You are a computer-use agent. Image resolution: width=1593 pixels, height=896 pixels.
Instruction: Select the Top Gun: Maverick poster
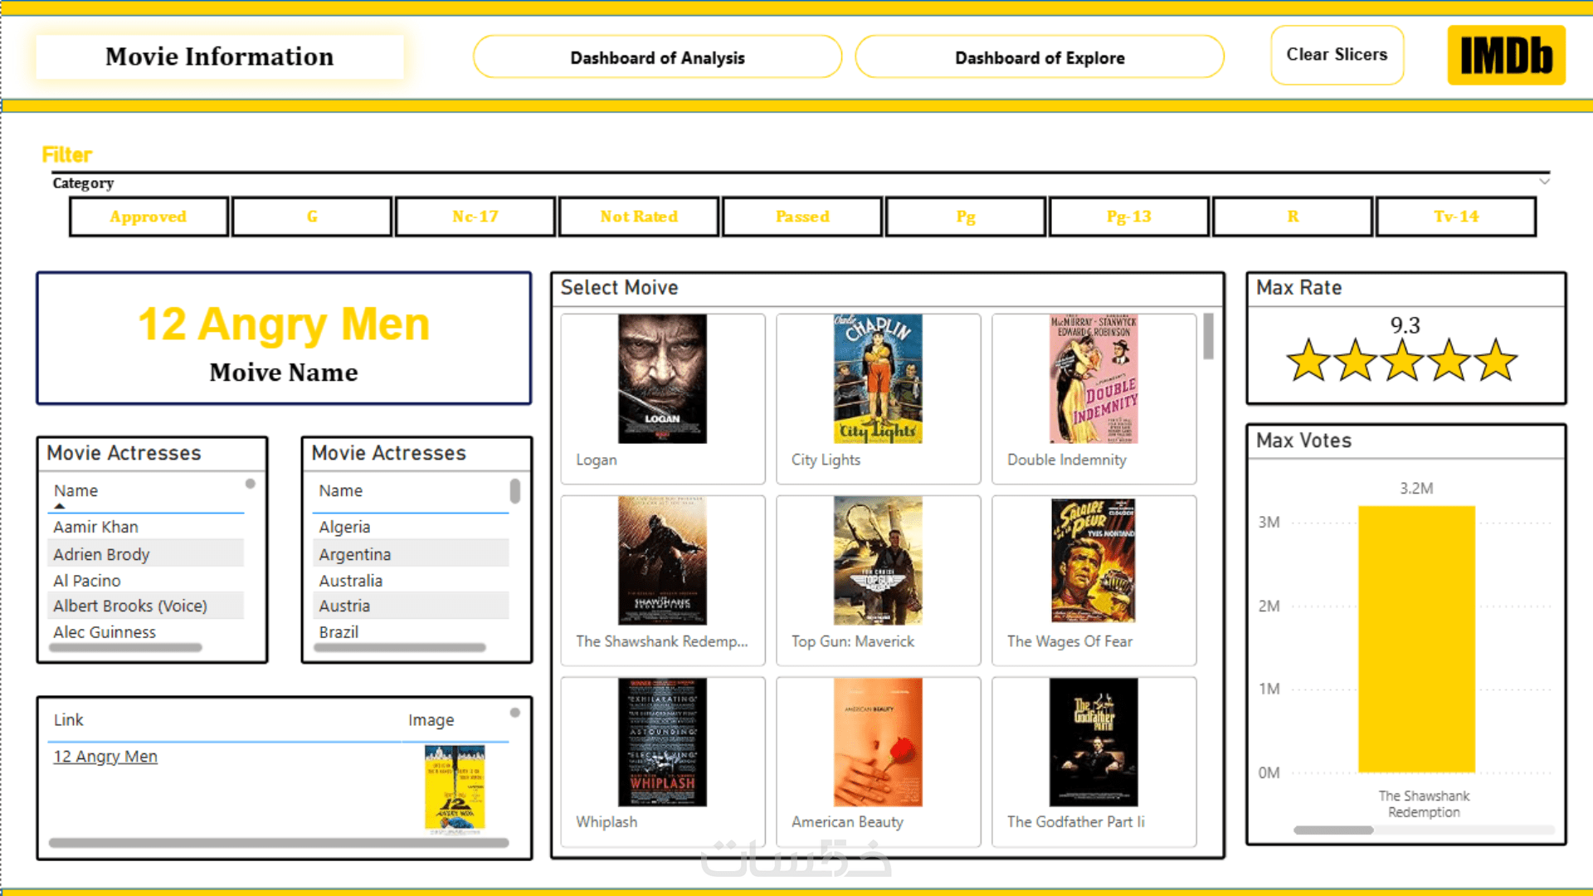pyautogui.click(x=878, y=561)
